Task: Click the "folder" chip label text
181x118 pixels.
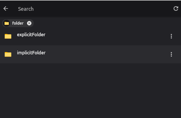Action: coord(18,23)
